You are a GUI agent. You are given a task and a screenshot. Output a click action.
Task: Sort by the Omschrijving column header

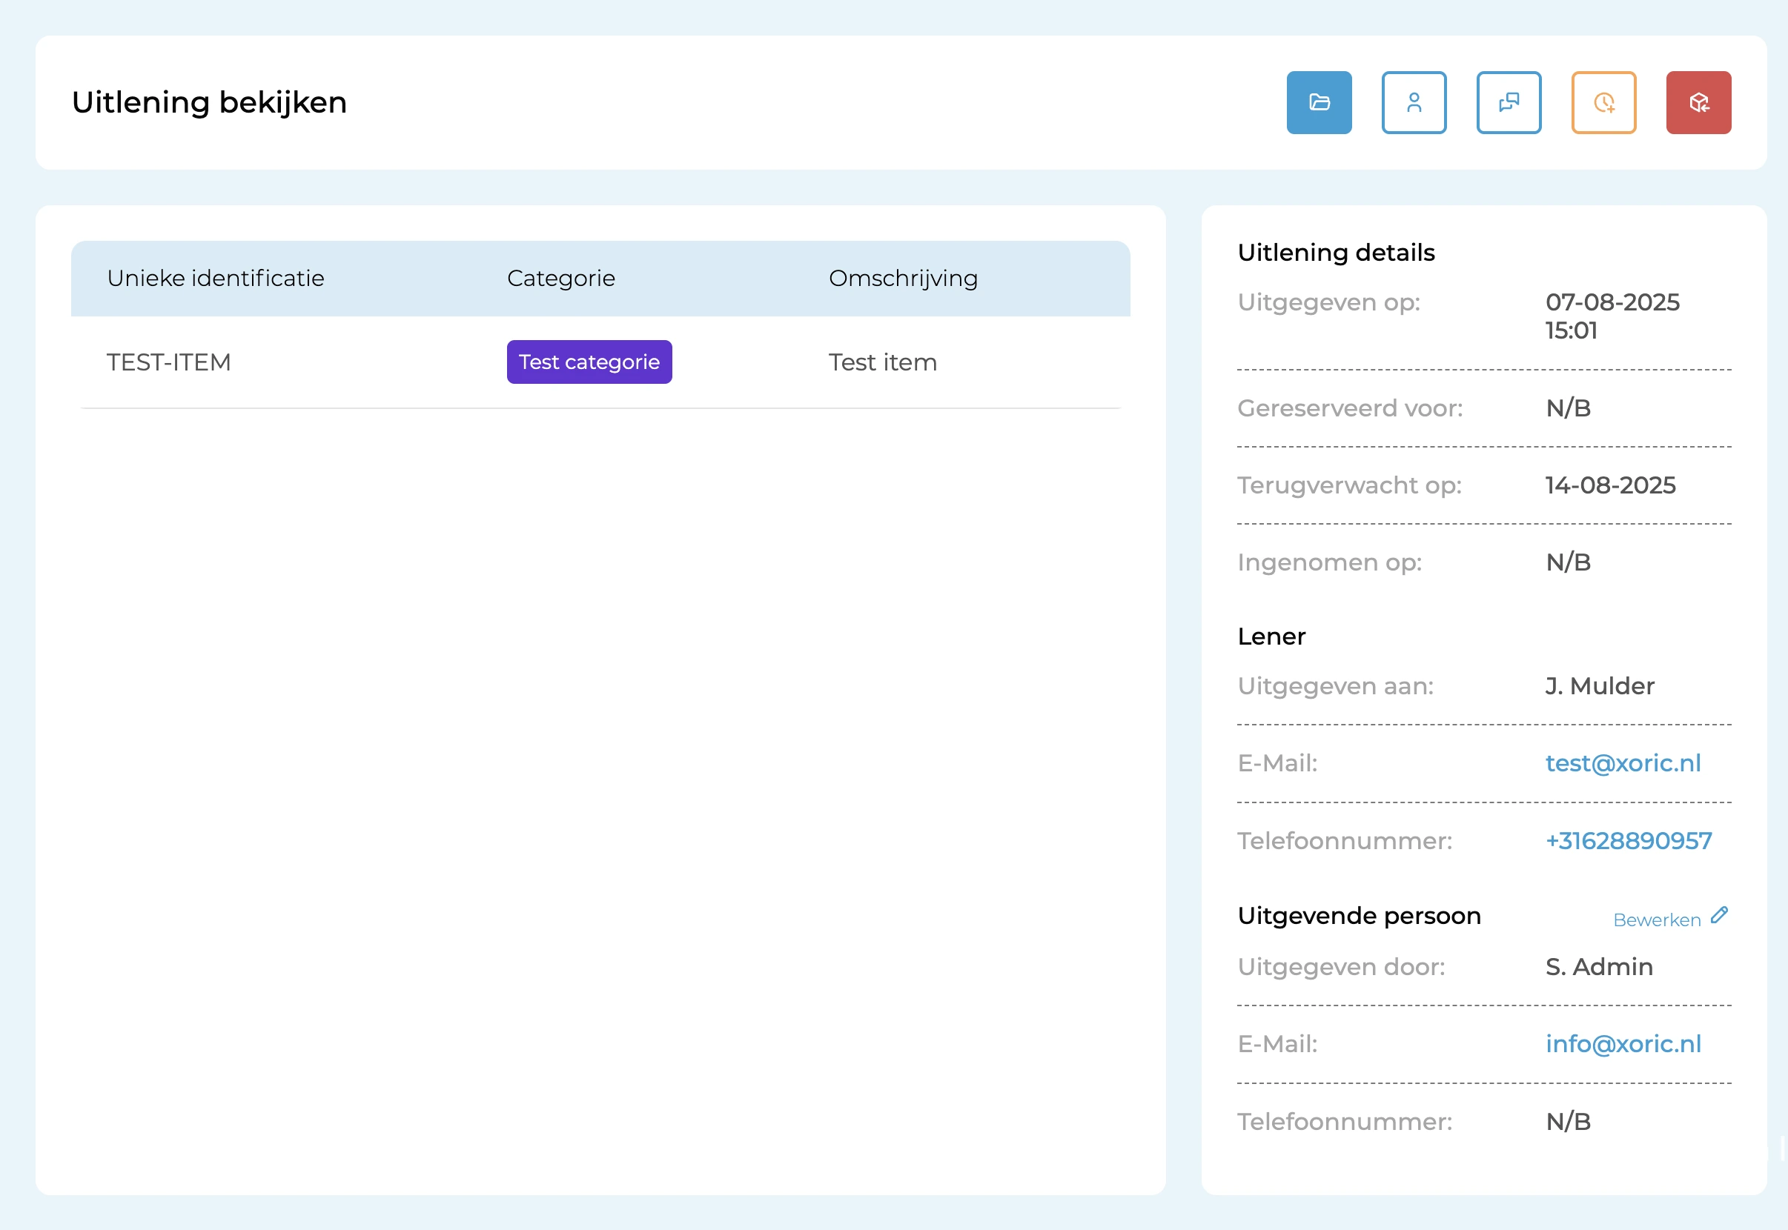coord(903,278)
